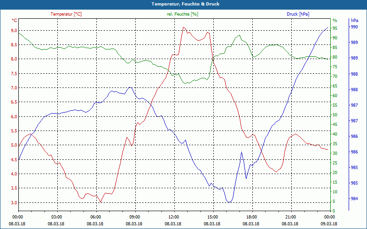Click the "12:00" time axis label

pos(174,217)
